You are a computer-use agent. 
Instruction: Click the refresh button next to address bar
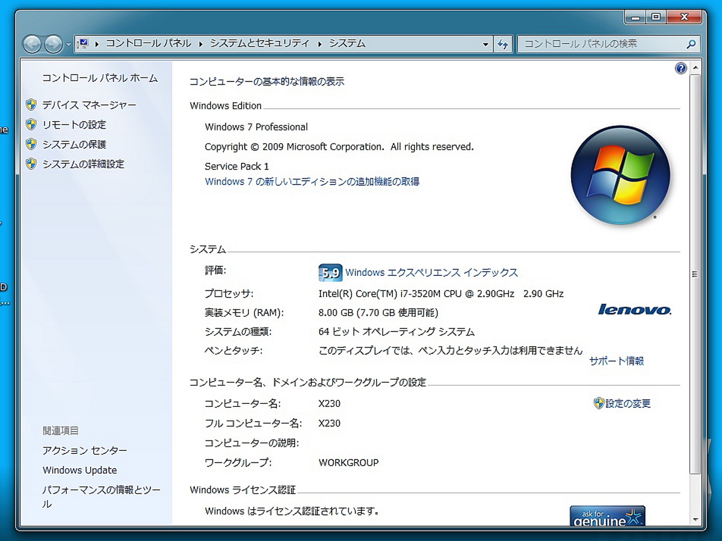(x=502, y=44)
